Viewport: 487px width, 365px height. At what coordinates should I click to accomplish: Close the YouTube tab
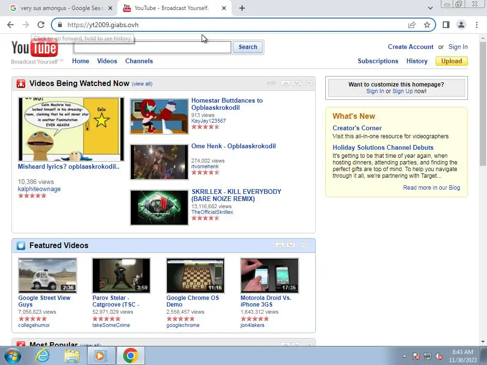coord(224,8)
